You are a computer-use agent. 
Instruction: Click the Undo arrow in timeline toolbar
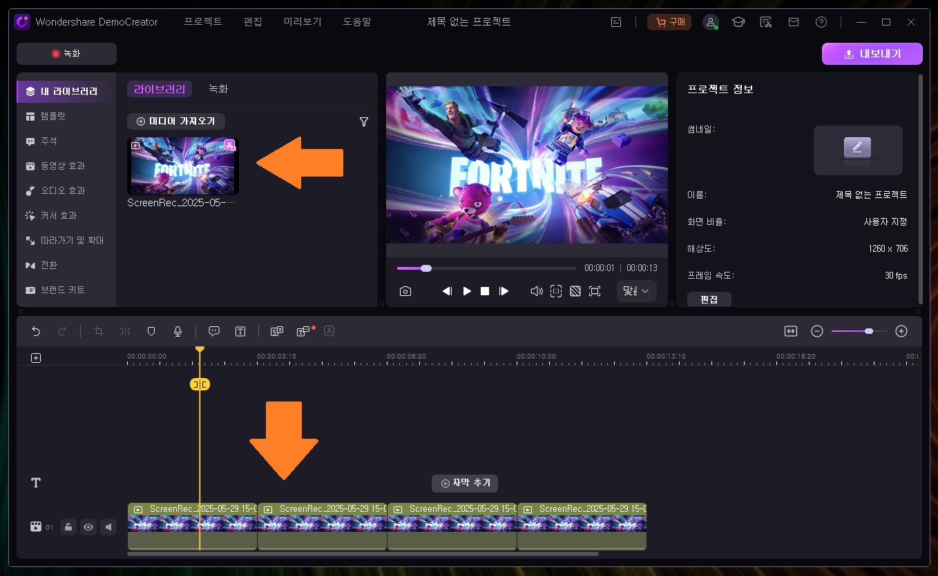[x=36, y=331]
